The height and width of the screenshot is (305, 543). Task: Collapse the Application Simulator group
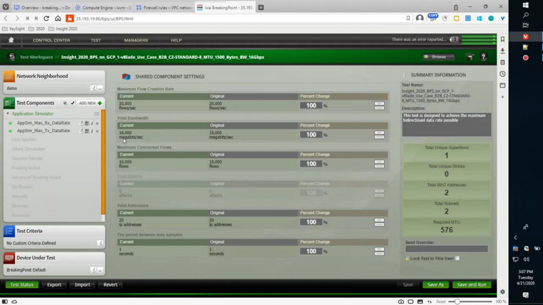click(x=8, y=113)
